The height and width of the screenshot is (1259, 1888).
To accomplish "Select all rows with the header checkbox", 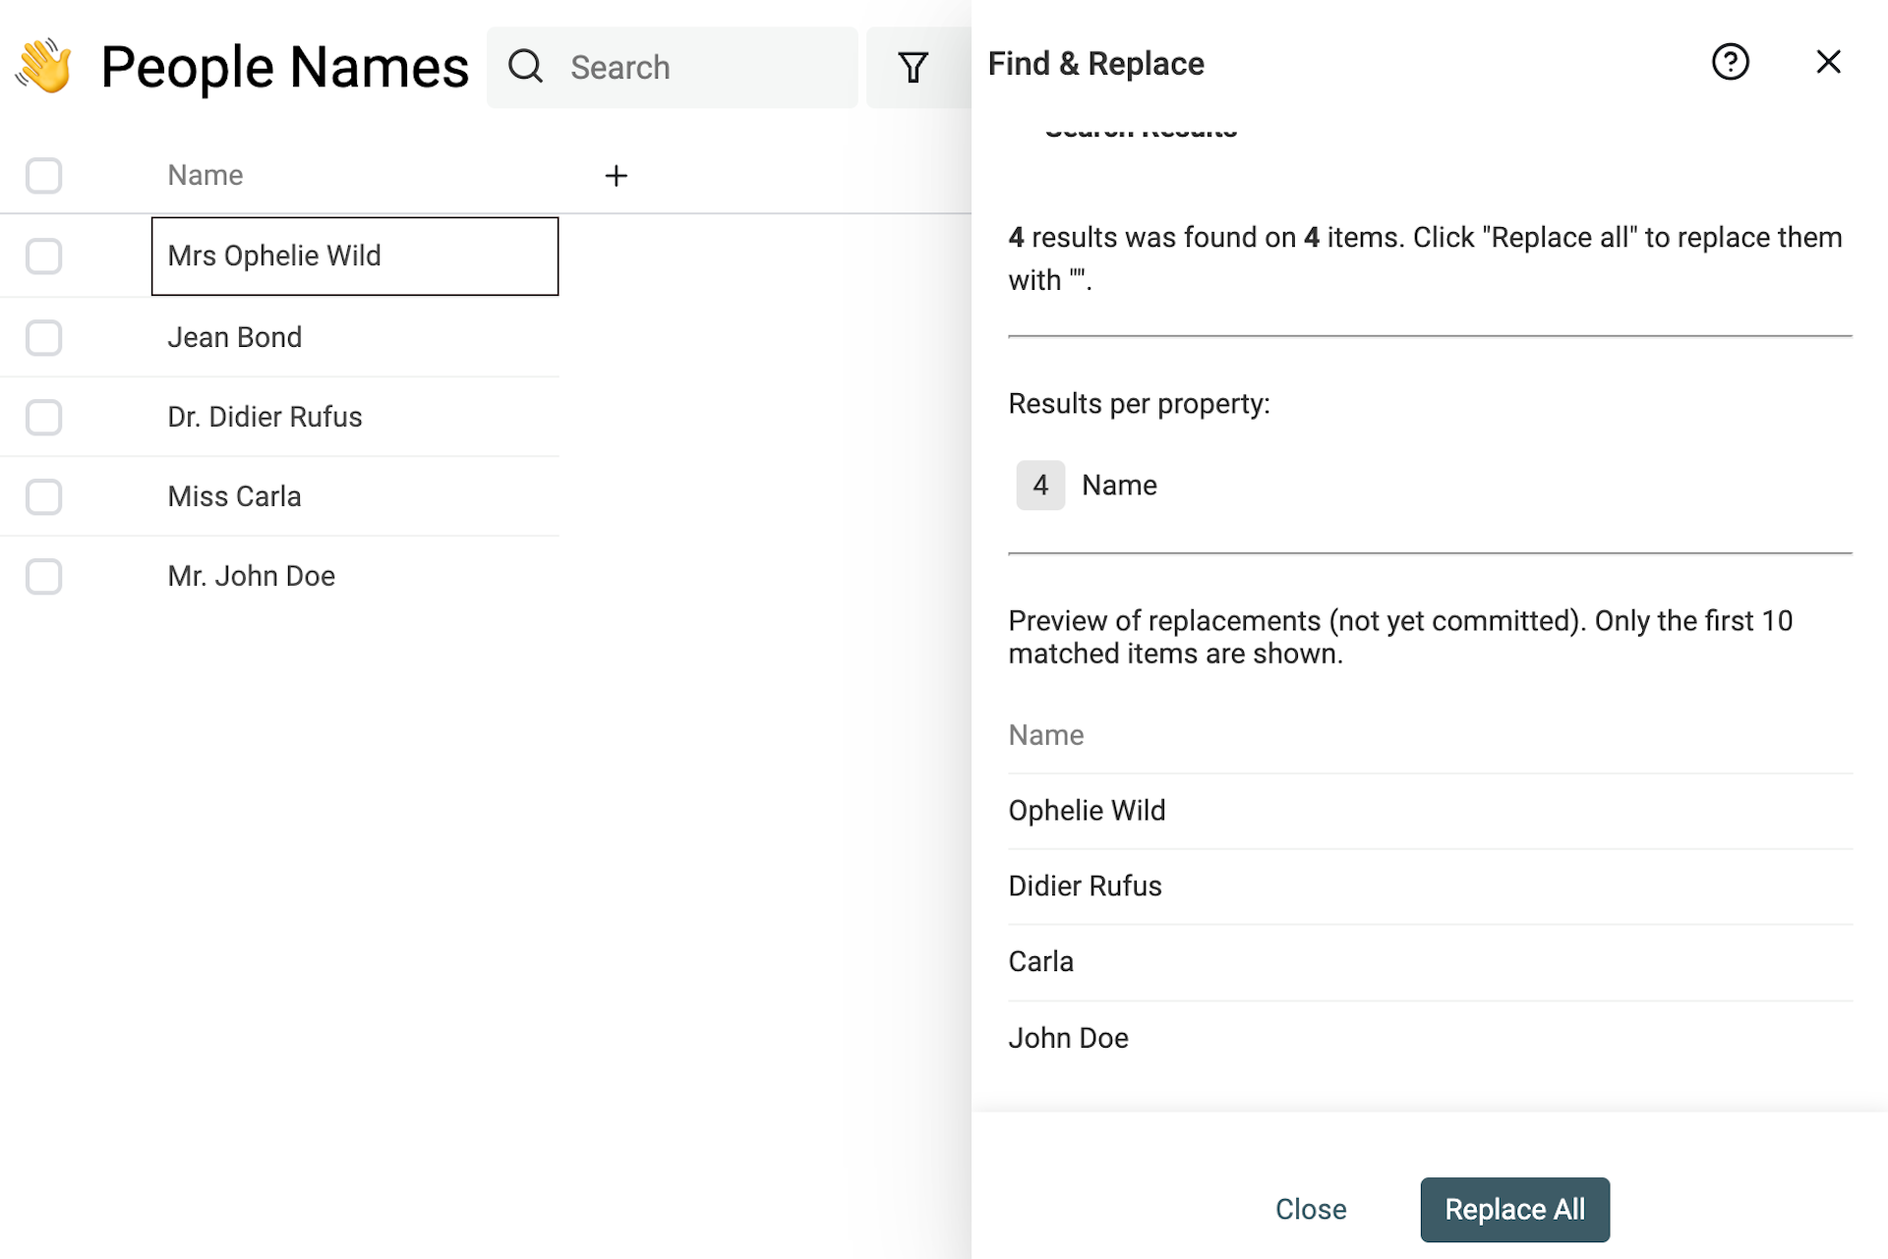I will 43,175.
